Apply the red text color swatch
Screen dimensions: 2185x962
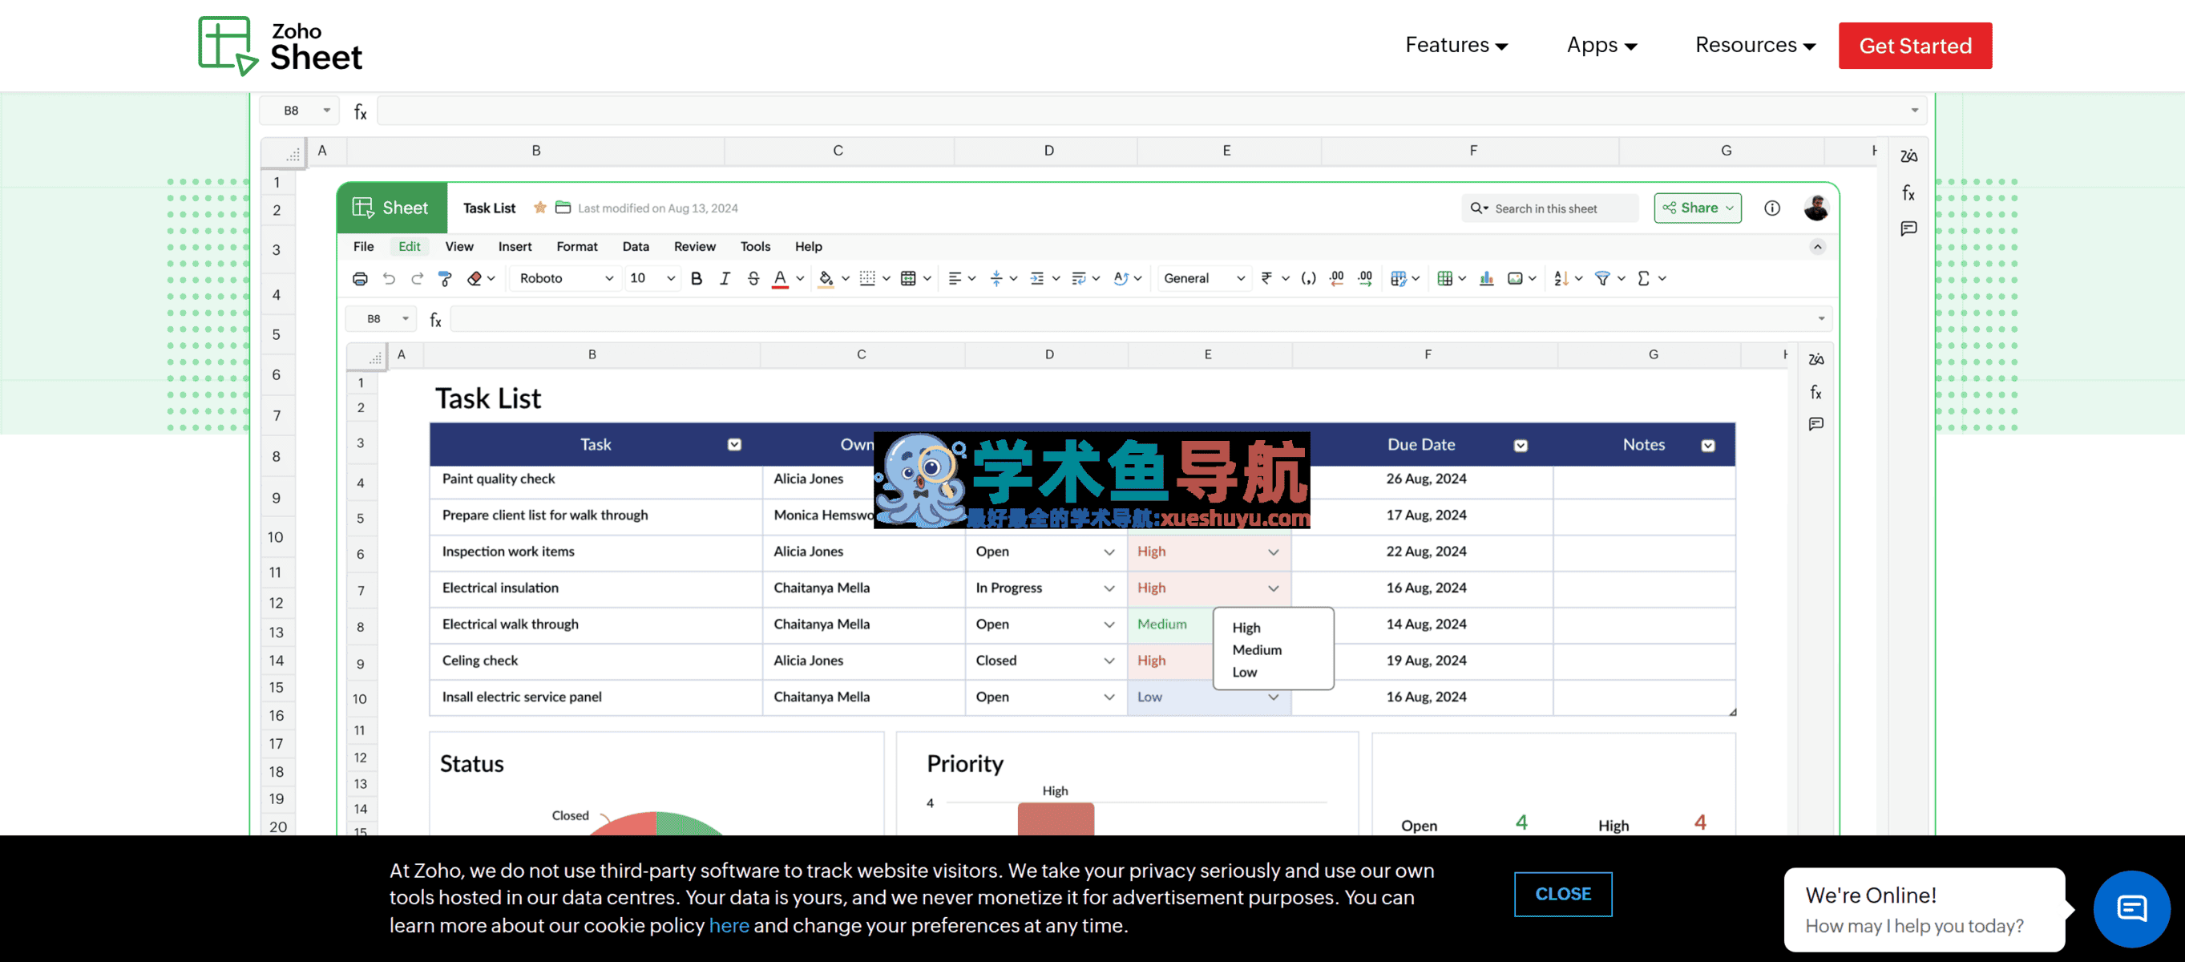781,279
